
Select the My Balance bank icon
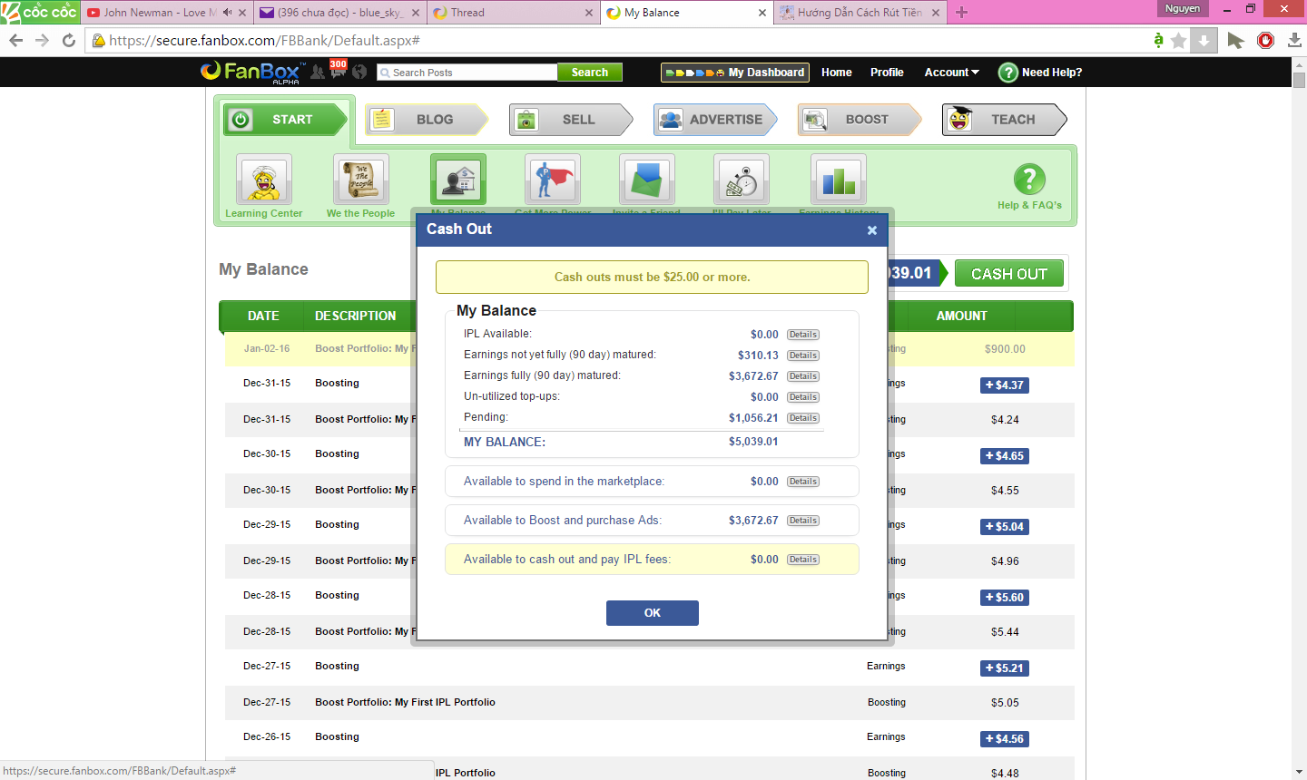point(458,180)
